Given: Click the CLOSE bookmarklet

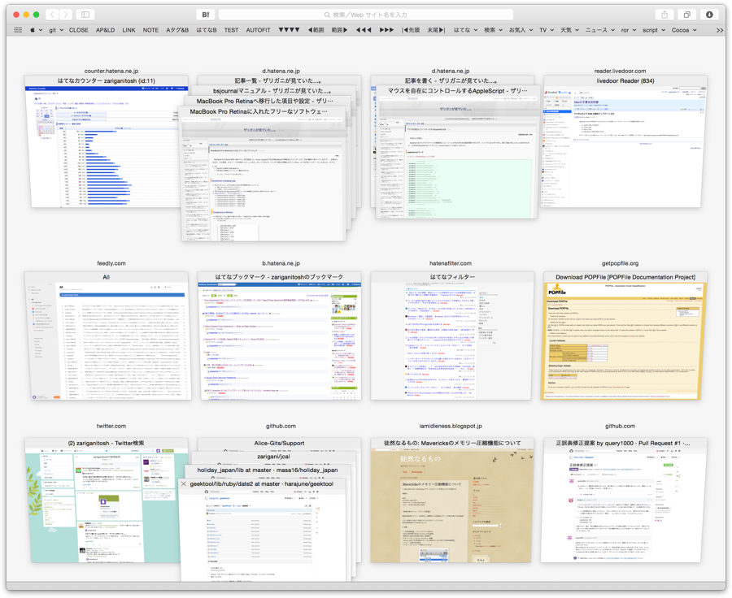Looking at the screenshot, I should pyautogui.click(x=78, y=30).
